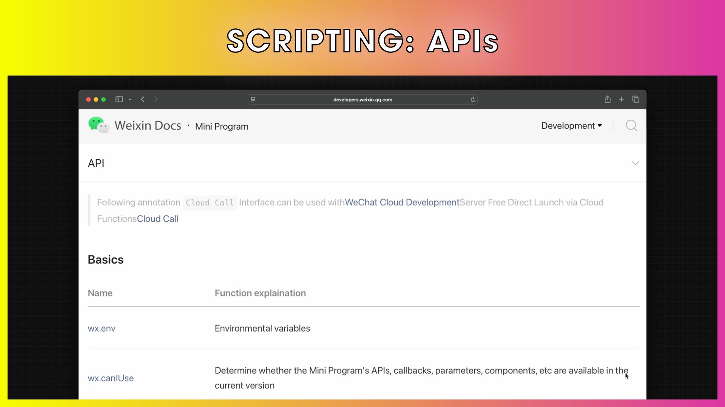Viewport: 725px width, 407px height.
Task: Click the Environmental variables description
Action: pyautogui.click(x=262, y=328)
